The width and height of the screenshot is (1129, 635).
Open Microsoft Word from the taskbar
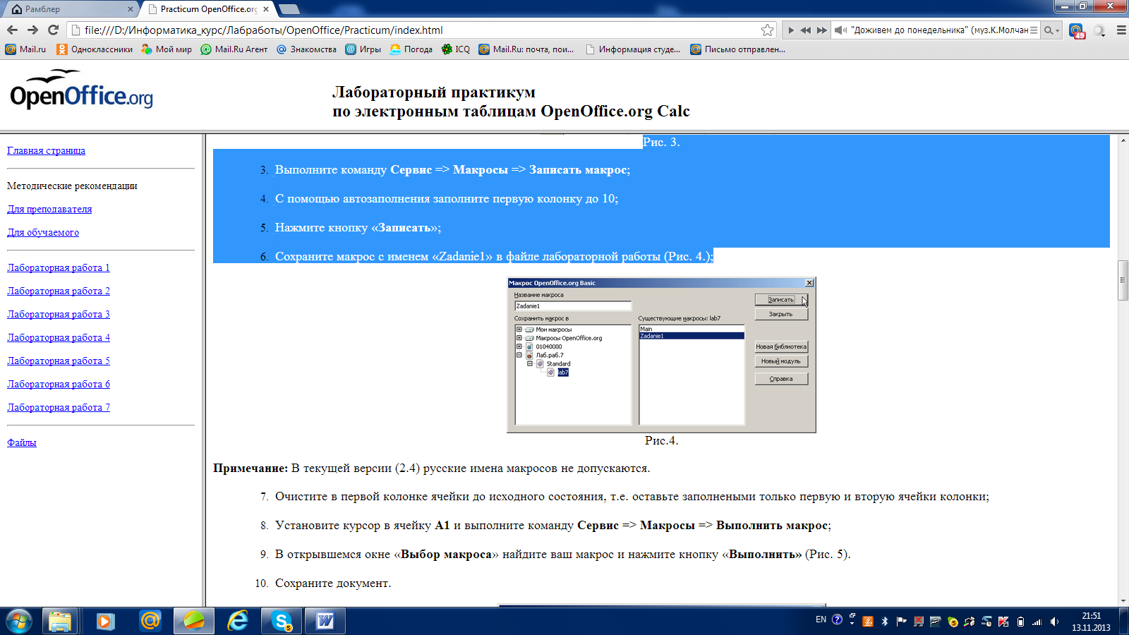325,621
